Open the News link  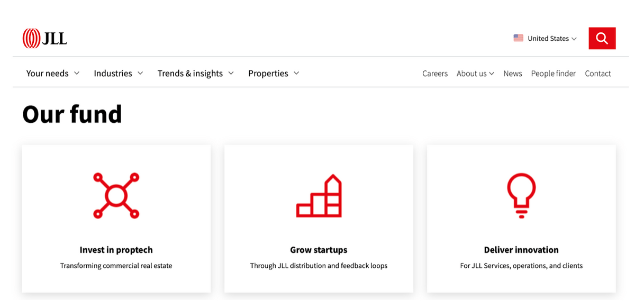point(513,74)
